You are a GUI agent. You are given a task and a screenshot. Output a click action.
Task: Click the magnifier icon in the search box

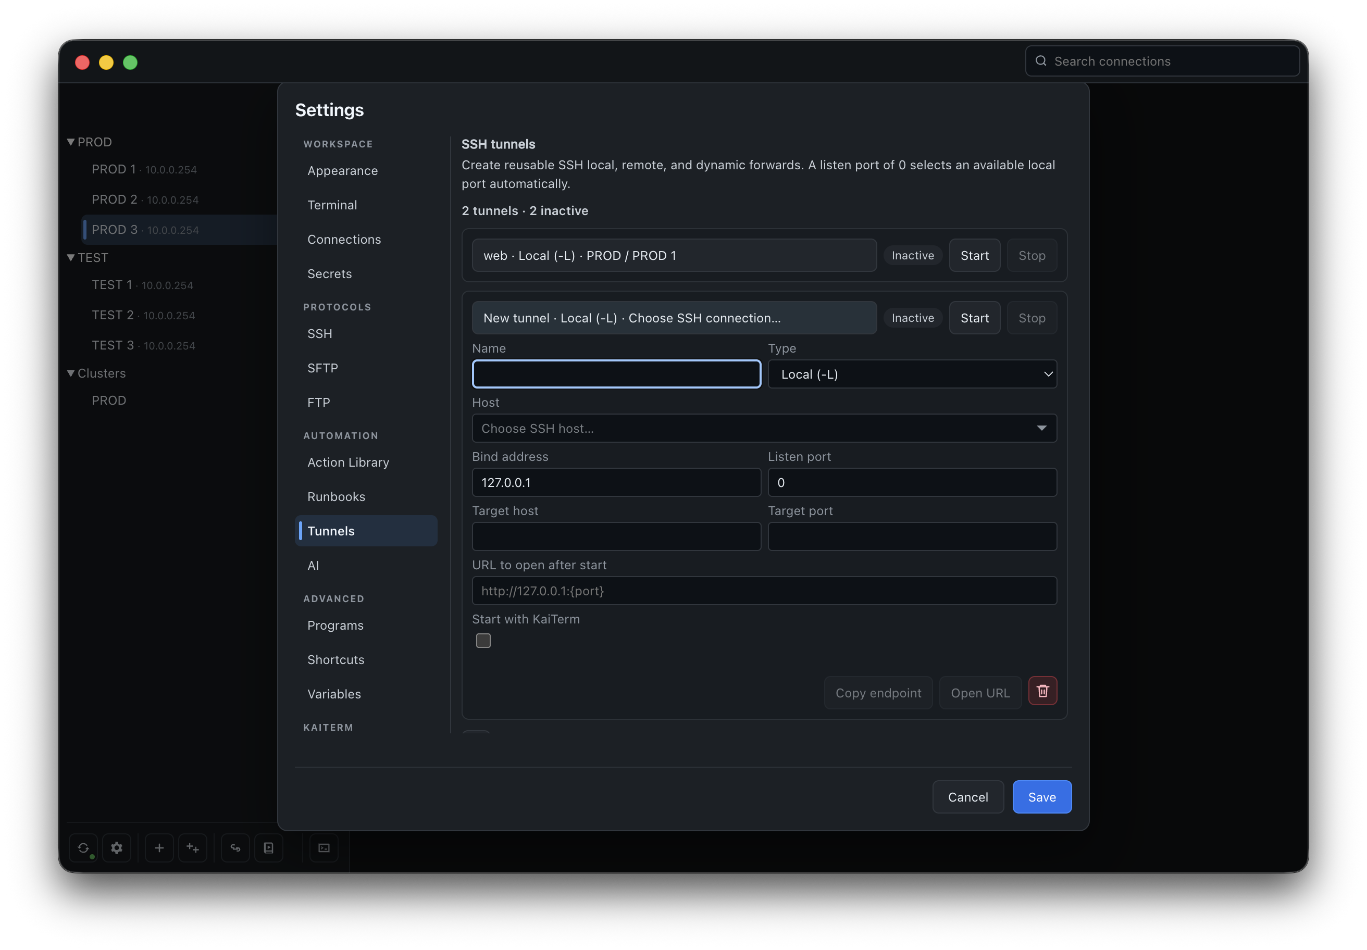coord(1041,61)
